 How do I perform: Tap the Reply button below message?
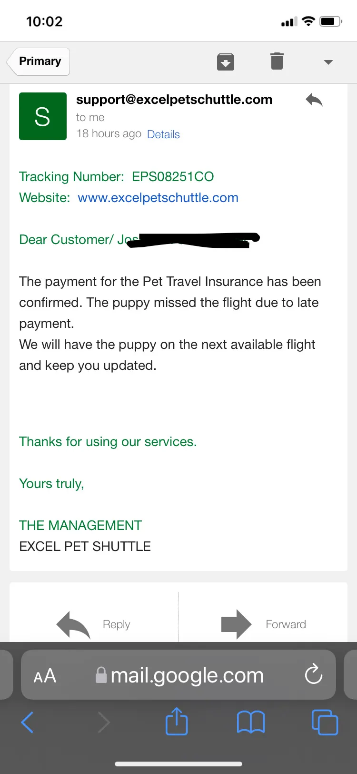click(94, 624)
